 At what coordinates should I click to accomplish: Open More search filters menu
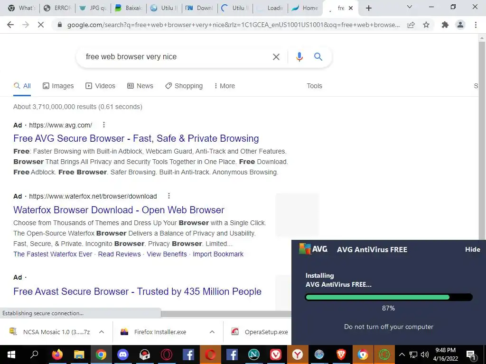point(224,86)
